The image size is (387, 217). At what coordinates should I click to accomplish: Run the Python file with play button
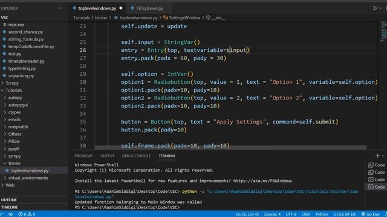(x=375, y=8)
